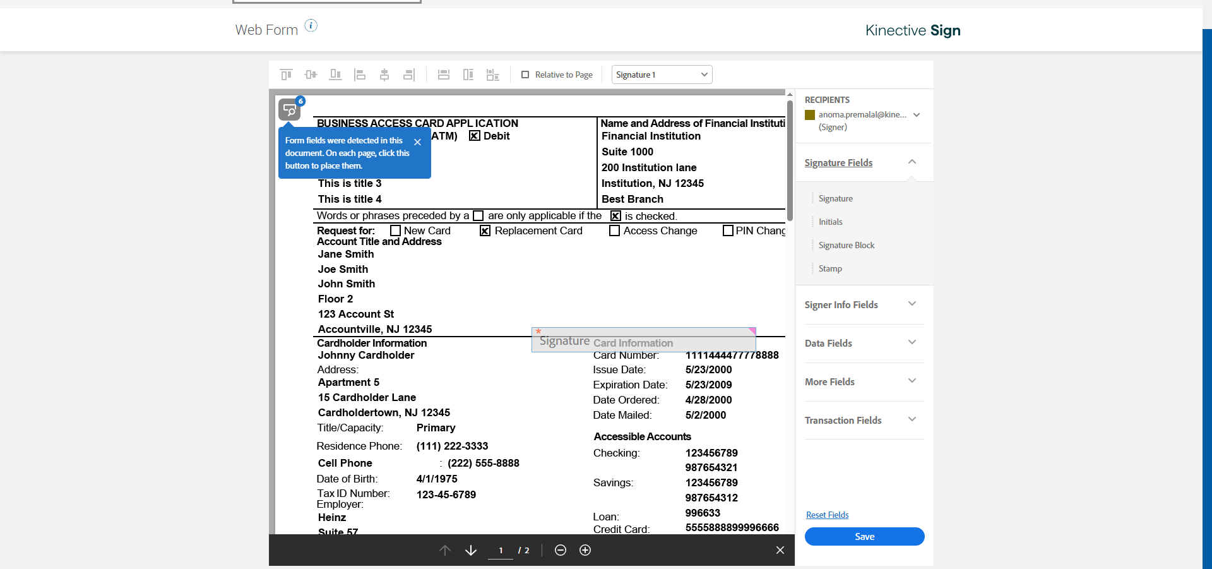The height and width of the screenshot is (569, 1212).
Task: Click the match width icon
Action: [x=444, y=75]
